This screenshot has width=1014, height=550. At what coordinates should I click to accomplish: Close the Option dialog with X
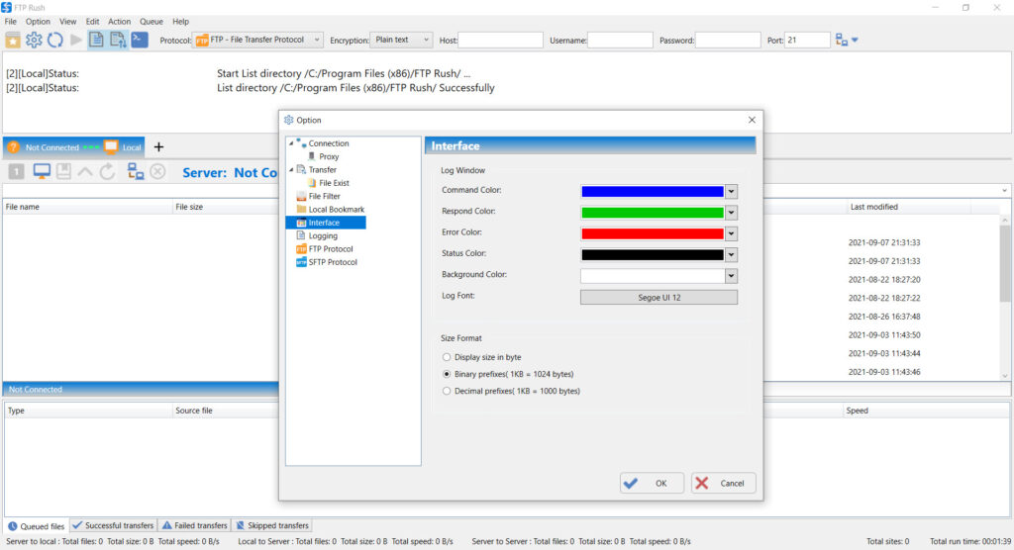point(752,121)
